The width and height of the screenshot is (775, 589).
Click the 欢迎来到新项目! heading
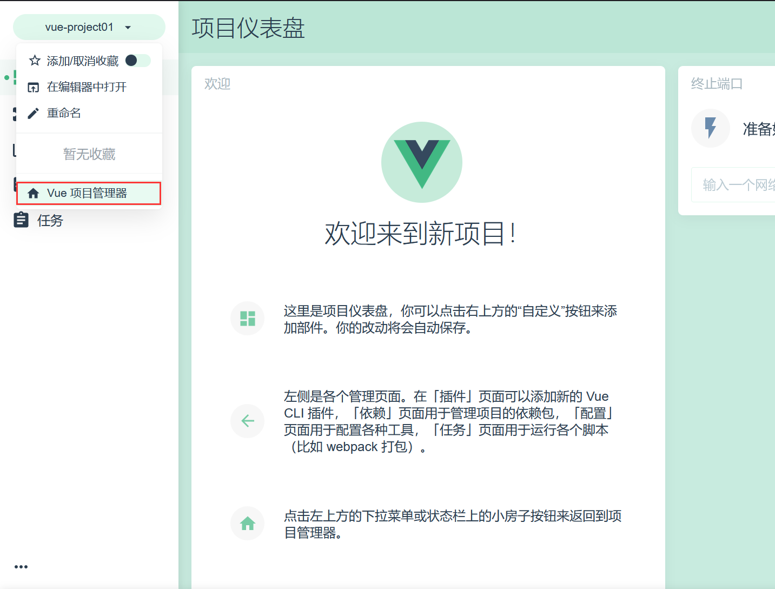coord(420,234)
